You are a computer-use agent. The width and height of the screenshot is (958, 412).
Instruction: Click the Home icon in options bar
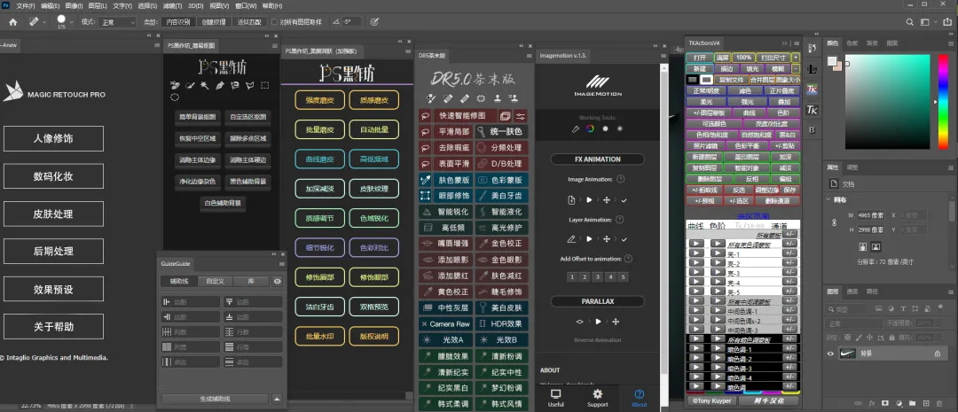(12, 22)
